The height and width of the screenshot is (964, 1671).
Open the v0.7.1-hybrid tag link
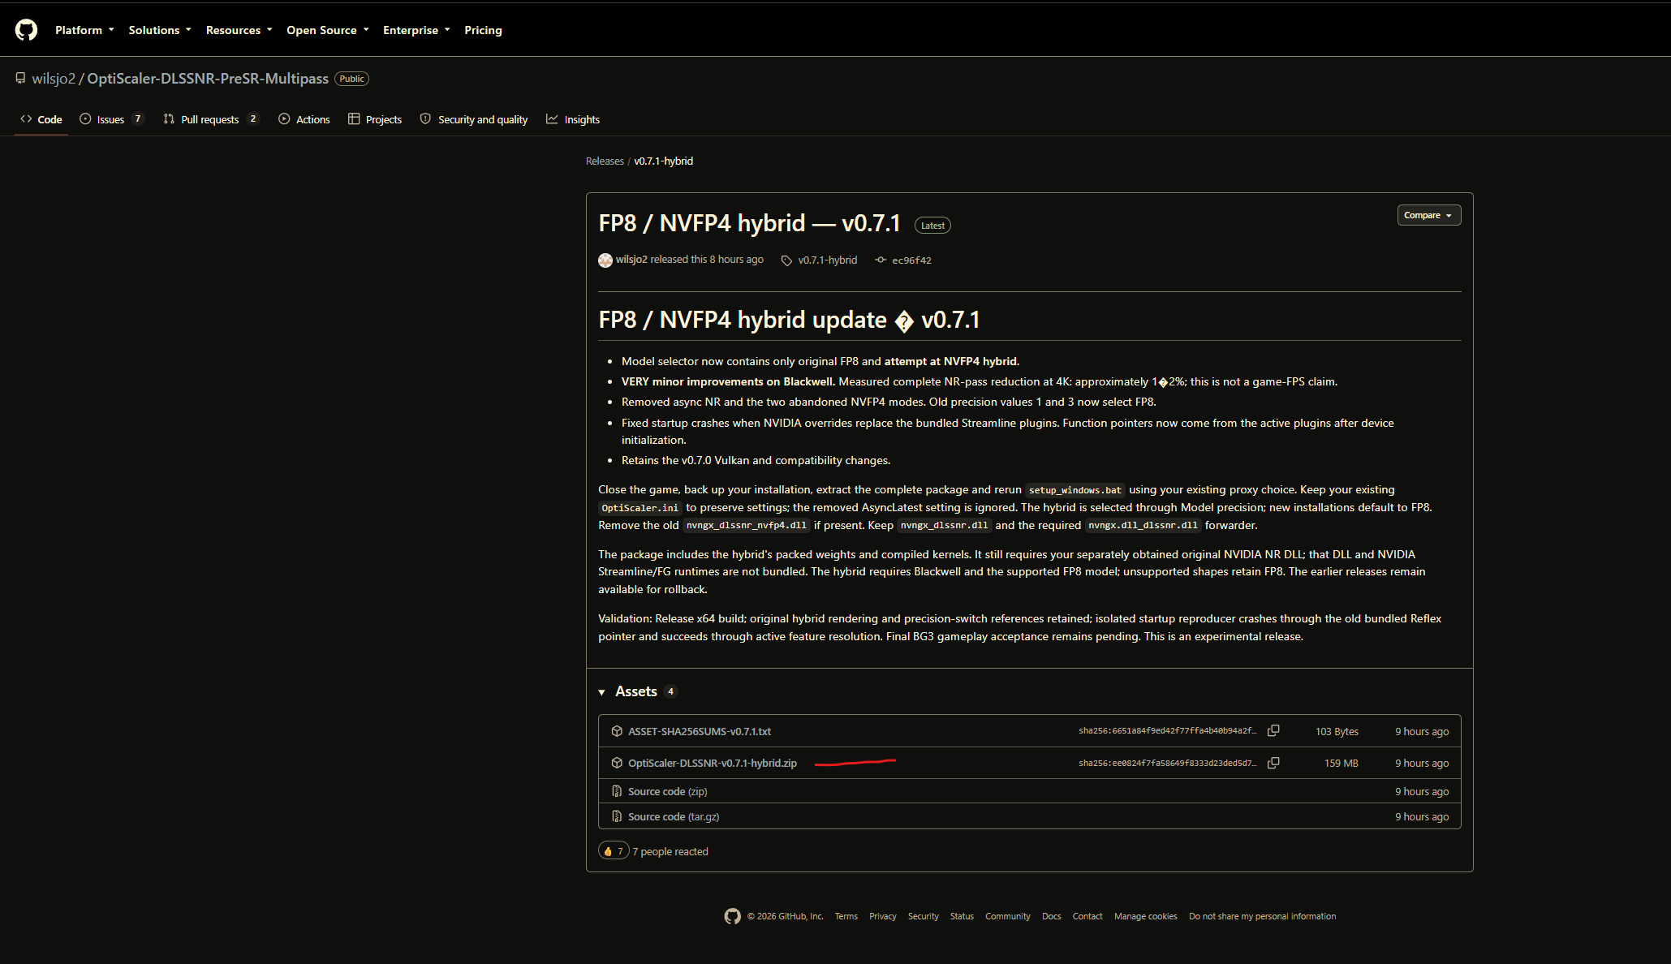[827, 260]
